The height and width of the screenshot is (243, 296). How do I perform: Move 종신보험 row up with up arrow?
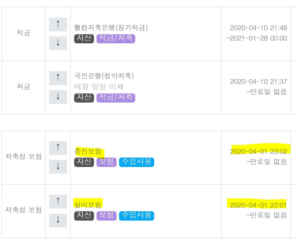pos(58,148)
